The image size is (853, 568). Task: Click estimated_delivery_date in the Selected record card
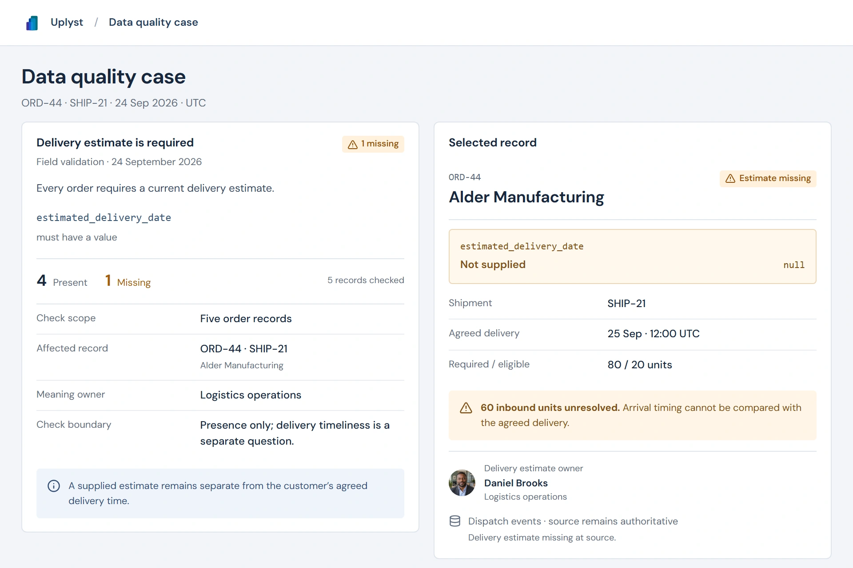pos(522,246)
